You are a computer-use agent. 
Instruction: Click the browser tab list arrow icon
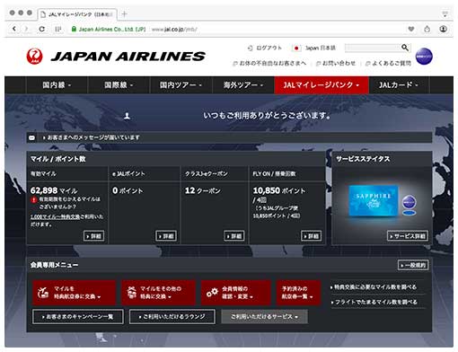tap(445, 13)
